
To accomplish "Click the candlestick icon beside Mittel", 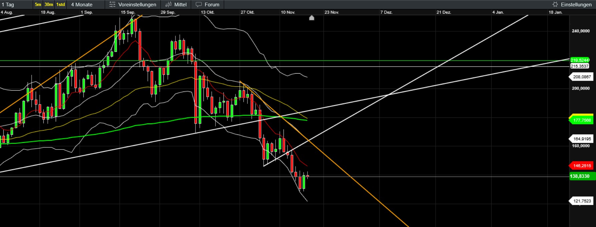I will pos(168,5).
